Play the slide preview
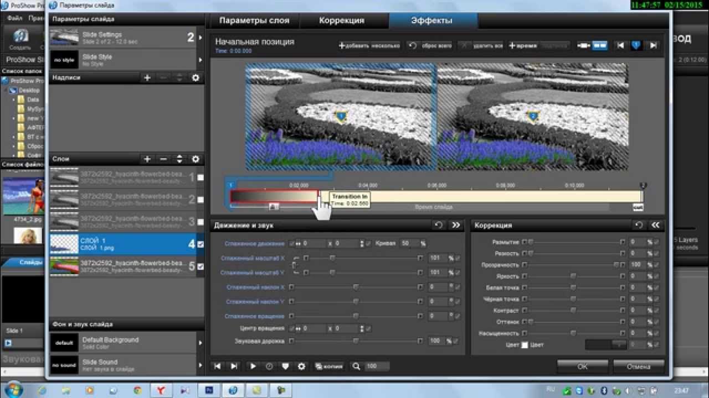Image resolution: width=709 pixels, height=398 pixels. click(x=253, y=366)
